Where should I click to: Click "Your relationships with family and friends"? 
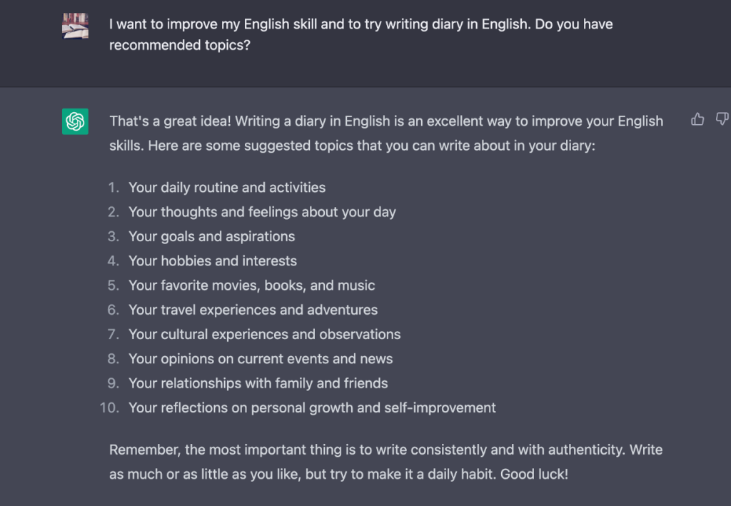pos(258,383)
